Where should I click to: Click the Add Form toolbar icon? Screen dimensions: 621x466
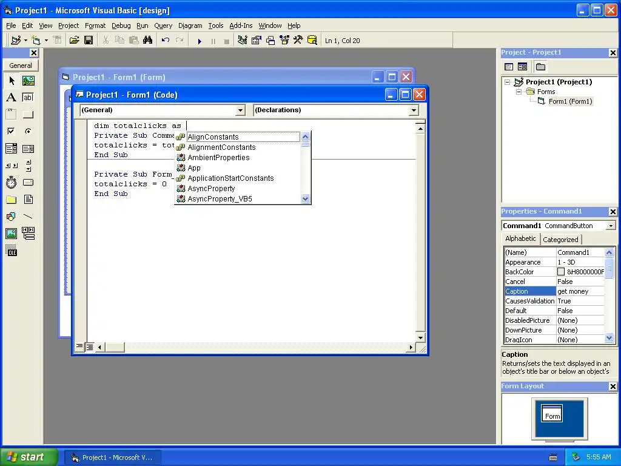tap(36, 40)
